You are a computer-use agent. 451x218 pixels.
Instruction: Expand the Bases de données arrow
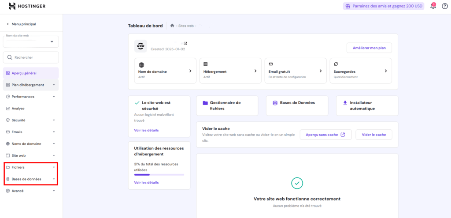point(54,179)
